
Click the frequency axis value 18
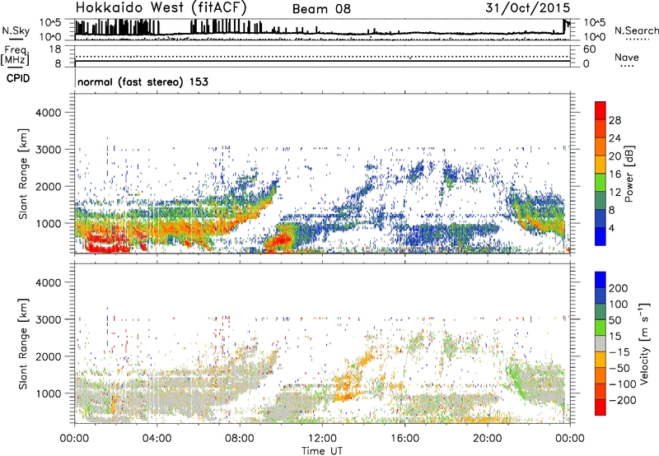(x=55, y=49)
